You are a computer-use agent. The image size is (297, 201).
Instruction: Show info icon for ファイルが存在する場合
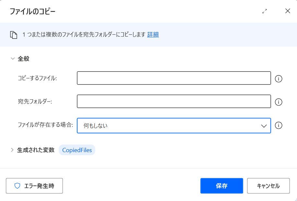pyautogui.click(x=279, y=125)
